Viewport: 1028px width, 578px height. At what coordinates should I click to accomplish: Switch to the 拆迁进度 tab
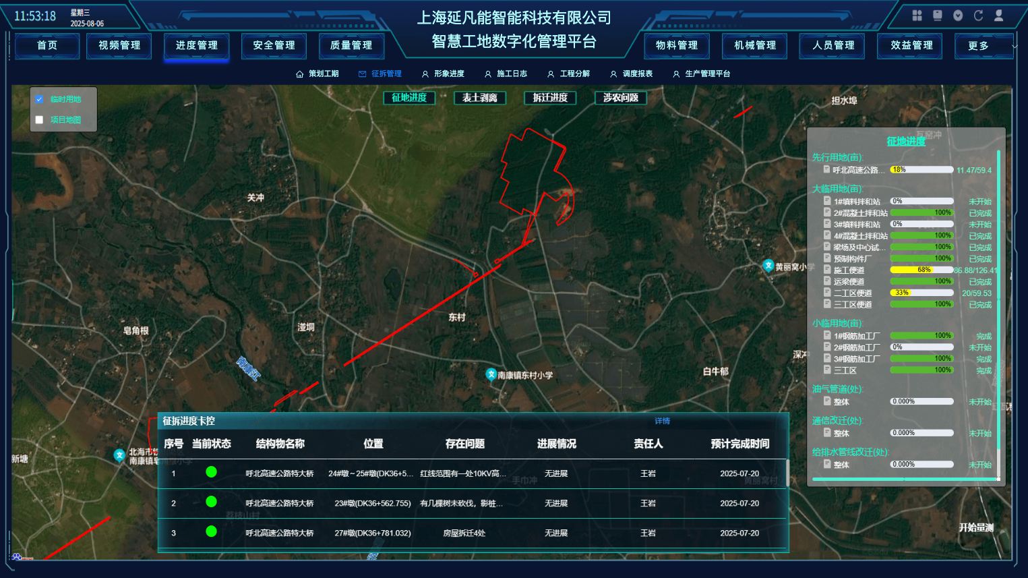550,98
